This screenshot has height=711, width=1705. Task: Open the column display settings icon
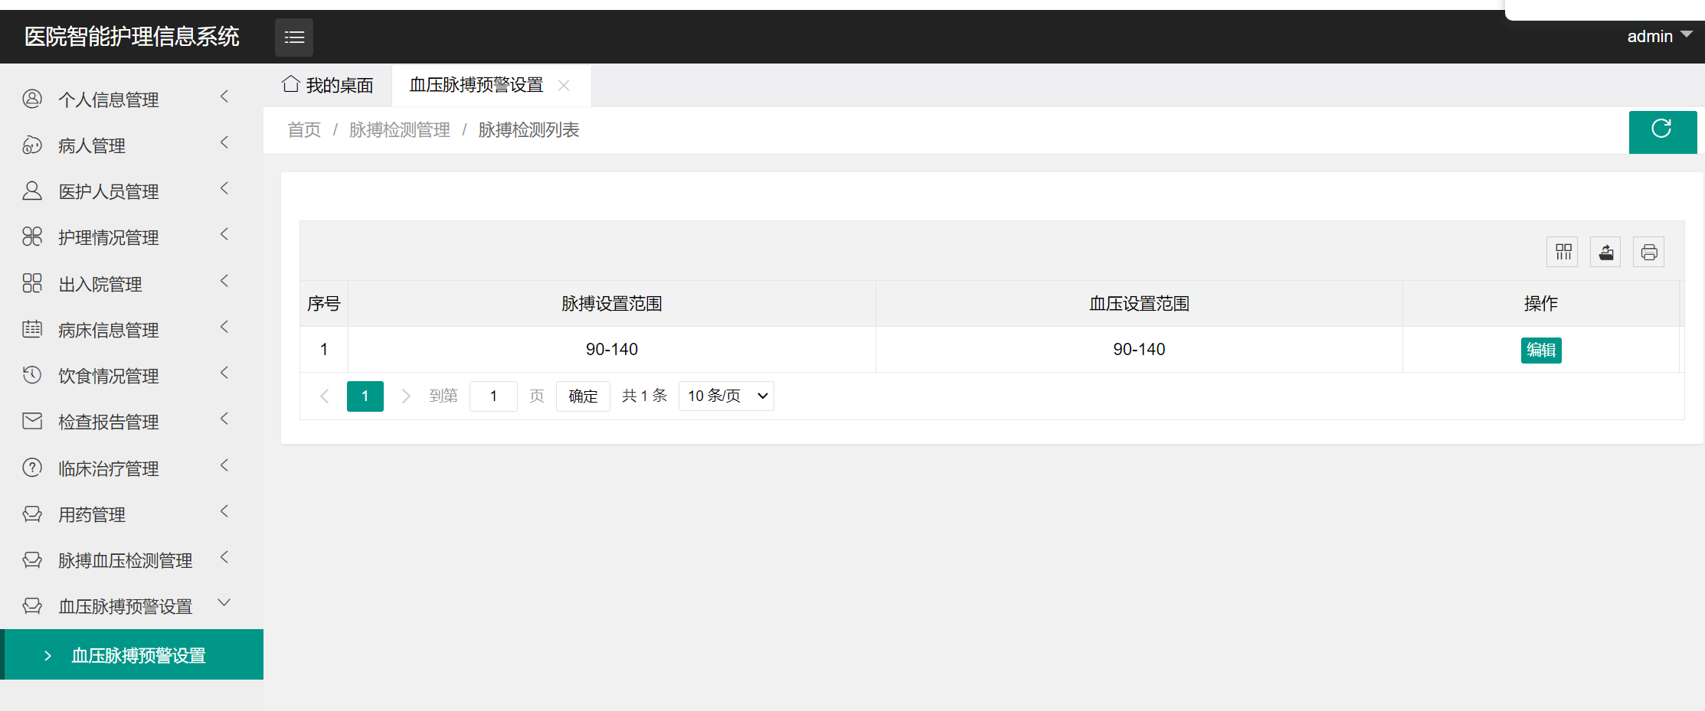[1563, 251]
